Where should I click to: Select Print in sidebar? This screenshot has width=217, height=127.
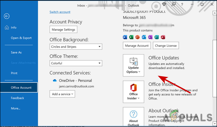click(x=14, y=73)
